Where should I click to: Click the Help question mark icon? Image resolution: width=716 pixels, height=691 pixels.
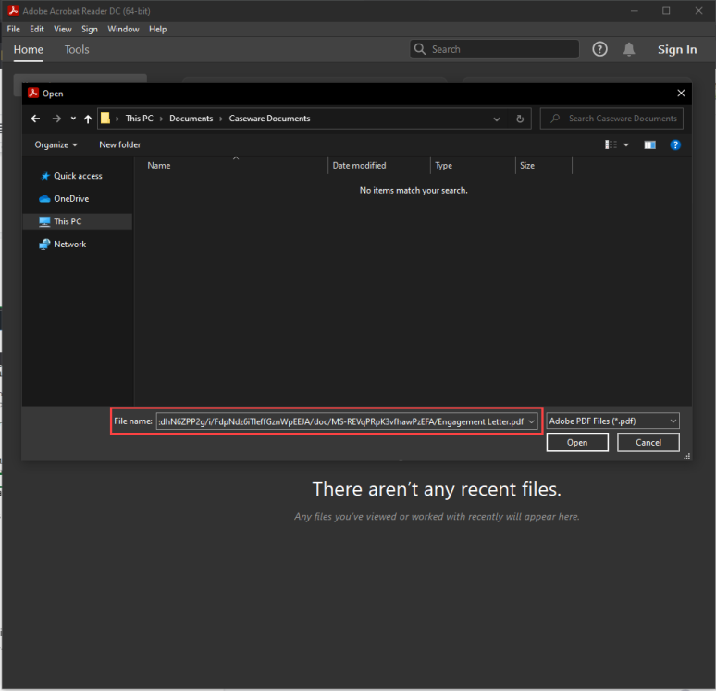[x=599, y=49]
